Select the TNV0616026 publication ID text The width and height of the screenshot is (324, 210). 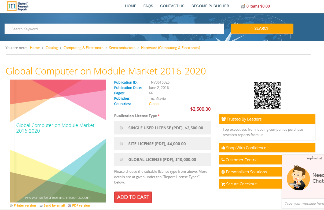(x=159, y=82)
